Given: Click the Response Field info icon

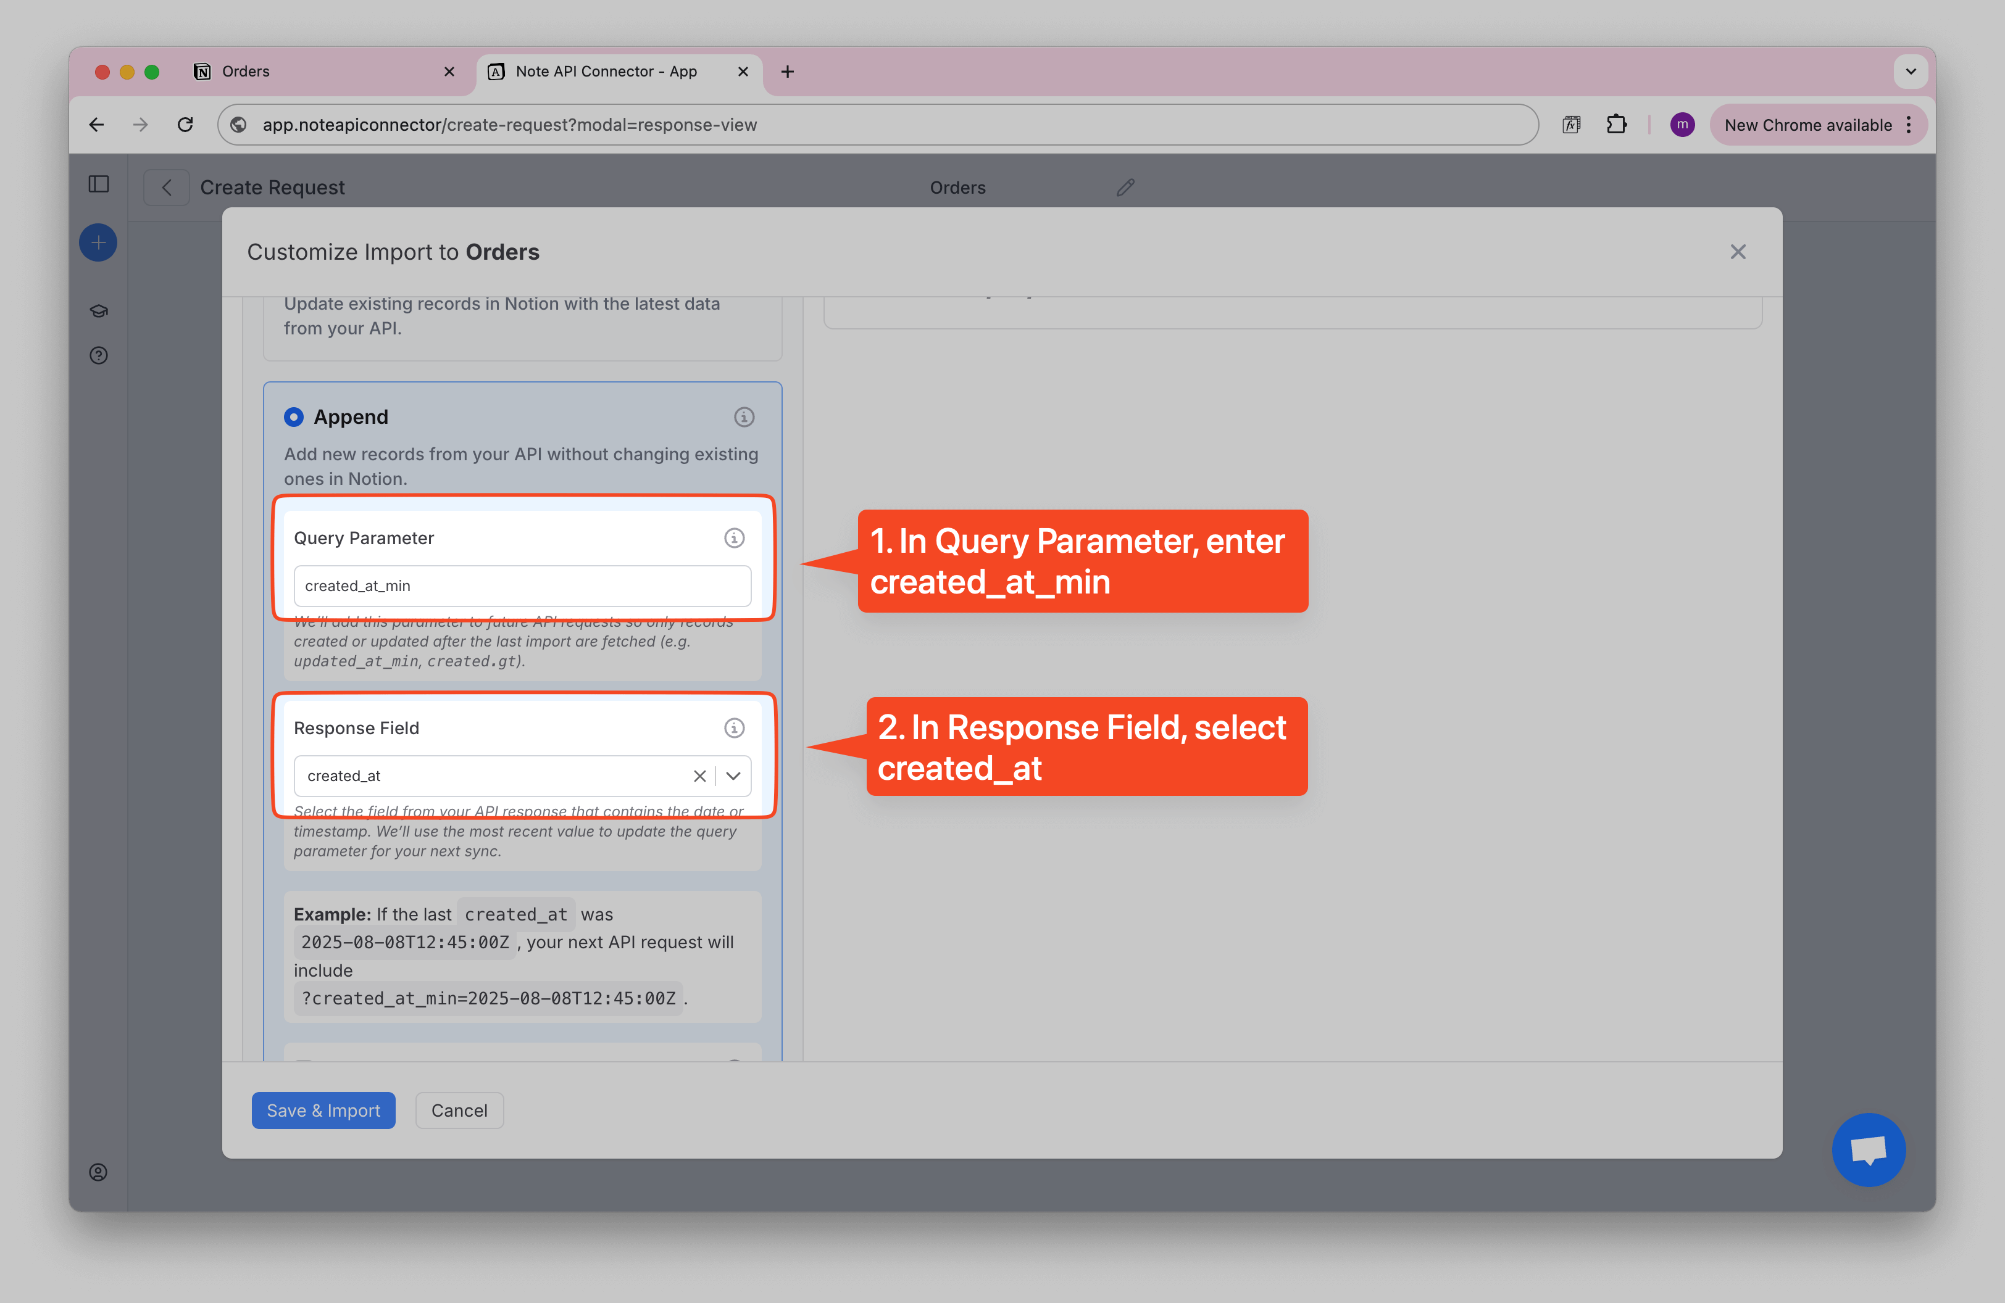Looking at the screenshot, I should point(734,728).
